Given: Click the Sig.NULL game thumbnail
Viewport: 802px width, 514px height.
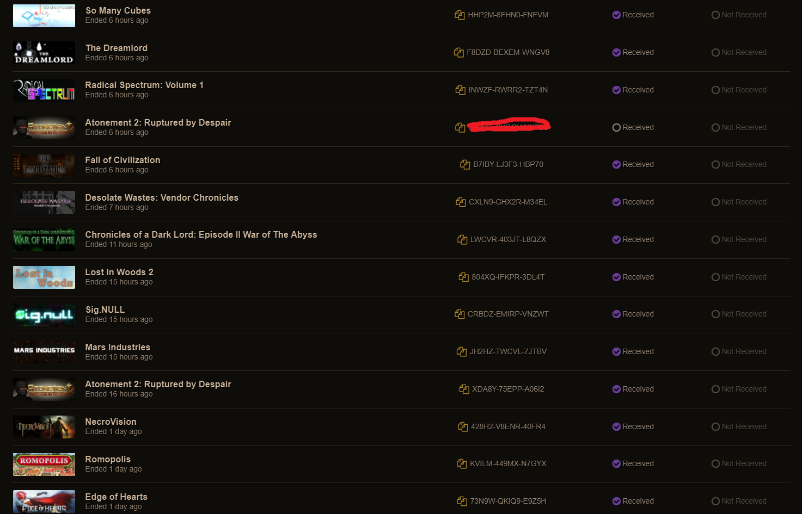Looking at the screenshot, I should pyautogui.click(x=44, y=315).
